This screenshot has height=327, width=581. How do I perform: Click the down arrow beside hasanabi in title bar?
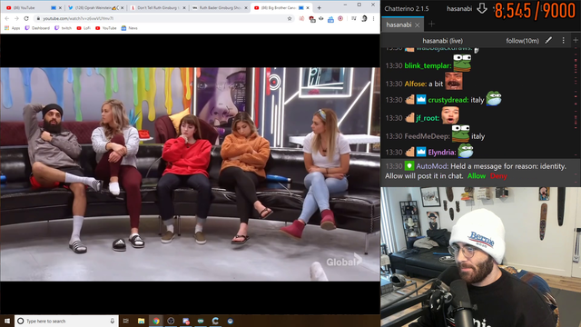pos(482,8)
